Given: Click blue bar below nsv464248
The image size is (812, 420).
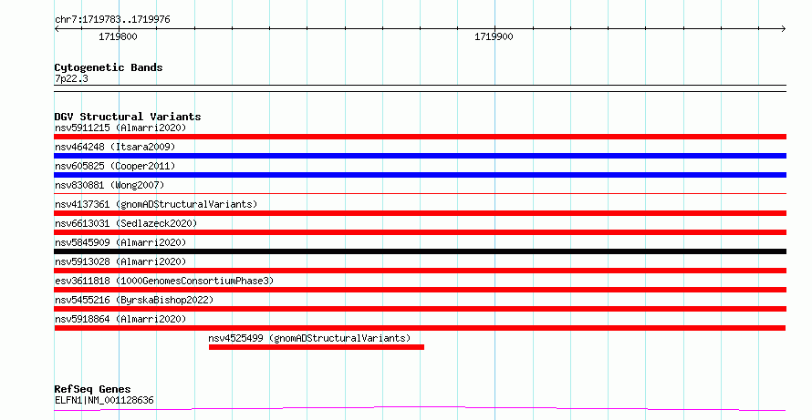Looking at the screenshot, I should (420, 156).
